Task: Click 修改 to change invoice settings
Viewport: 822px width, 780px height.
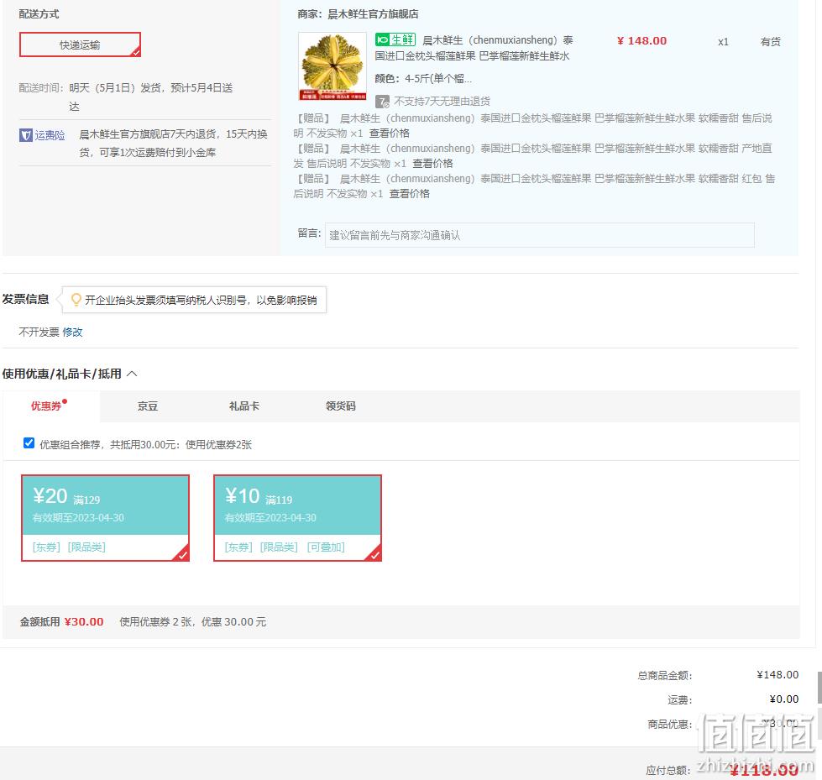Action: [x=72, y=332]
